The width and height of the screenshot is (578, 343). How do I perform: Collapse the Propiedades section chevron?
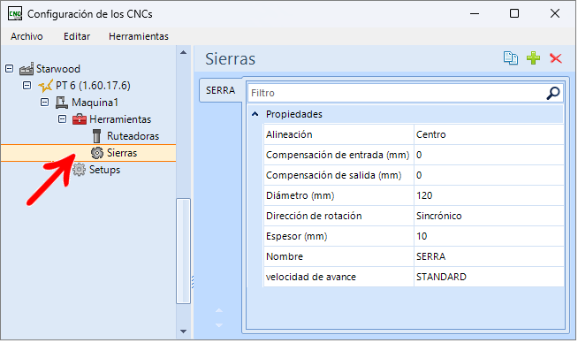255,114
